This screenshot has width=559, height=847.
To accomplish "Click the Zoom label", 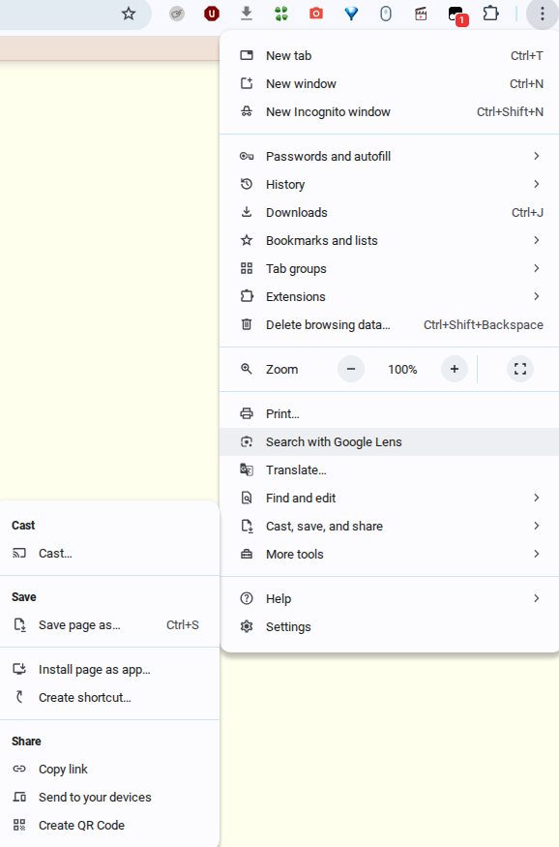I will (x=281, y=370).
